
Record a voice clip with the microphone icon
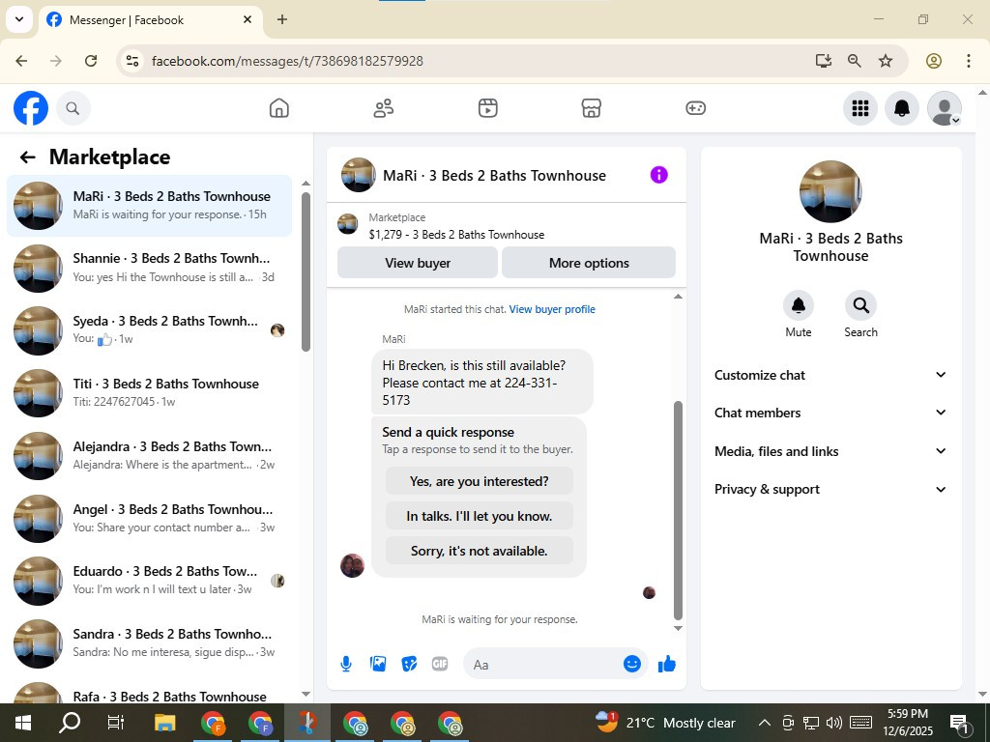[346, 664]
